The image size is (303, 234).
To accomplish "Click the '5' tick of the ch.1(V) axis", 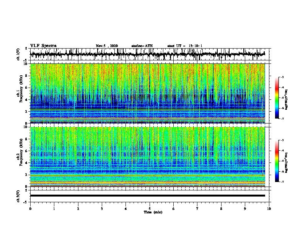I will [27, 49].
